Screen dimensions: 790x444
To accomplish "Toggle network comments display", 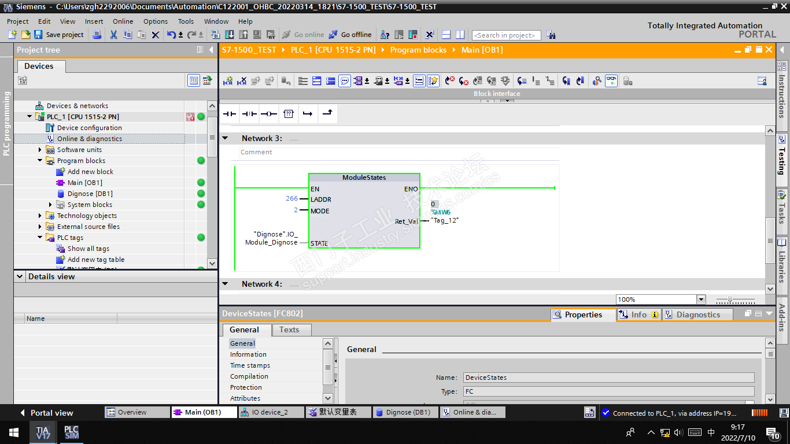I will click(345, 81).
